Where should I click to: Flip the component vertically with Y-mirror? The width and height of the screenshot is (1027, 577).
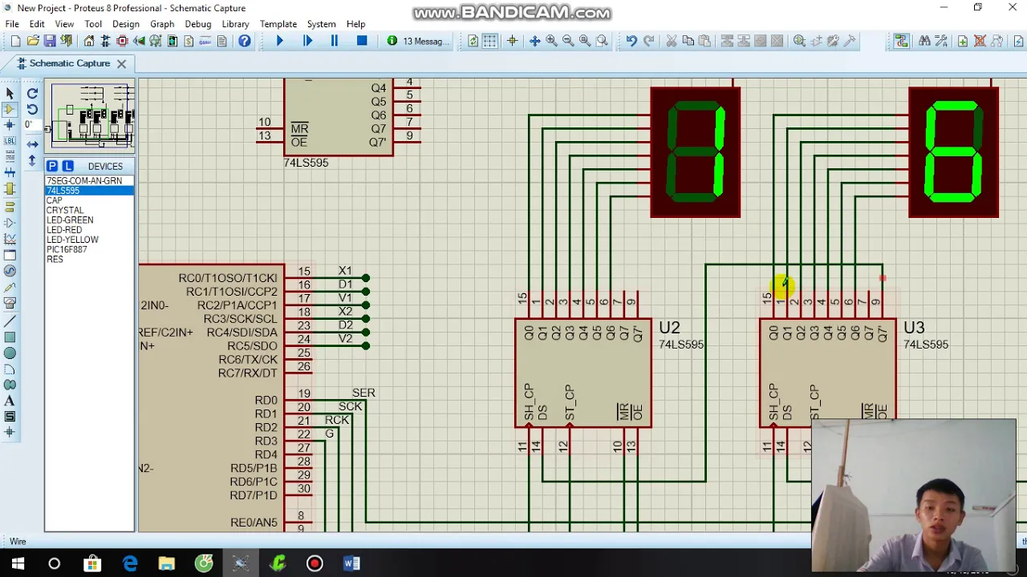[x=32, y=160]
